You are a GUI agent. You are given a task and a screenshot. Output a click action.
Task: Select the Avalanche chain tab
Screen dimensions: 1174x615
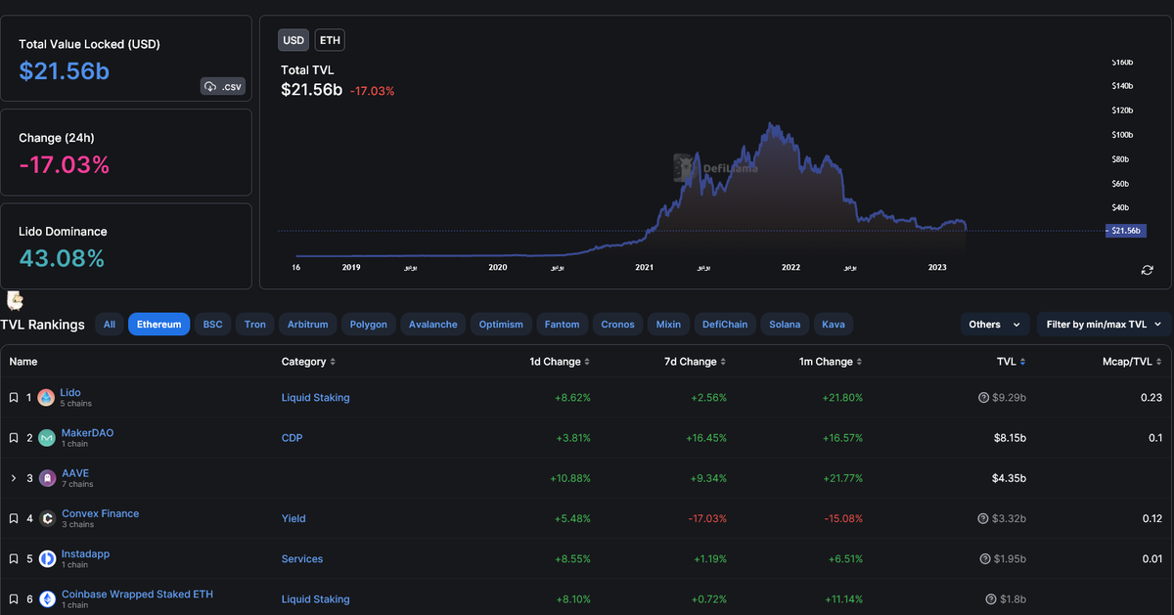(433, 325)
